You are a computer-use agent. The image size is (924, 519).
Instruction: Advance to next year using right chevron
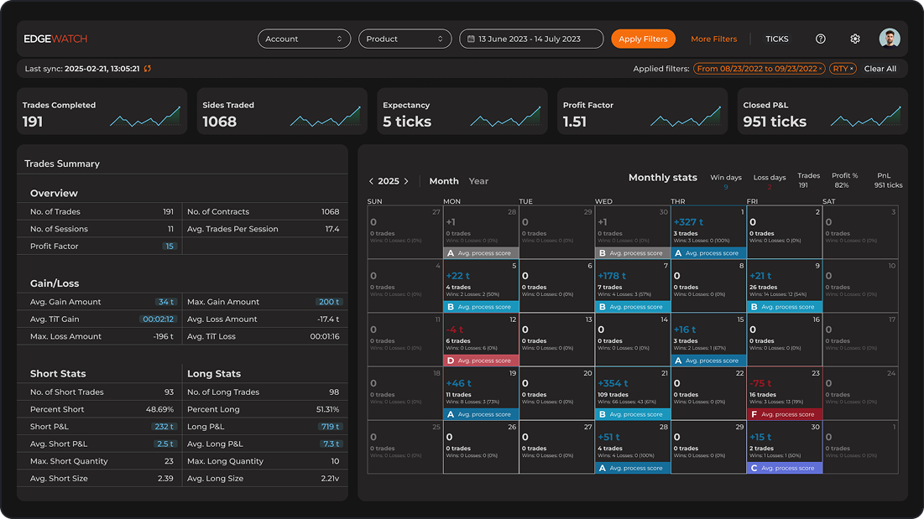407,181
